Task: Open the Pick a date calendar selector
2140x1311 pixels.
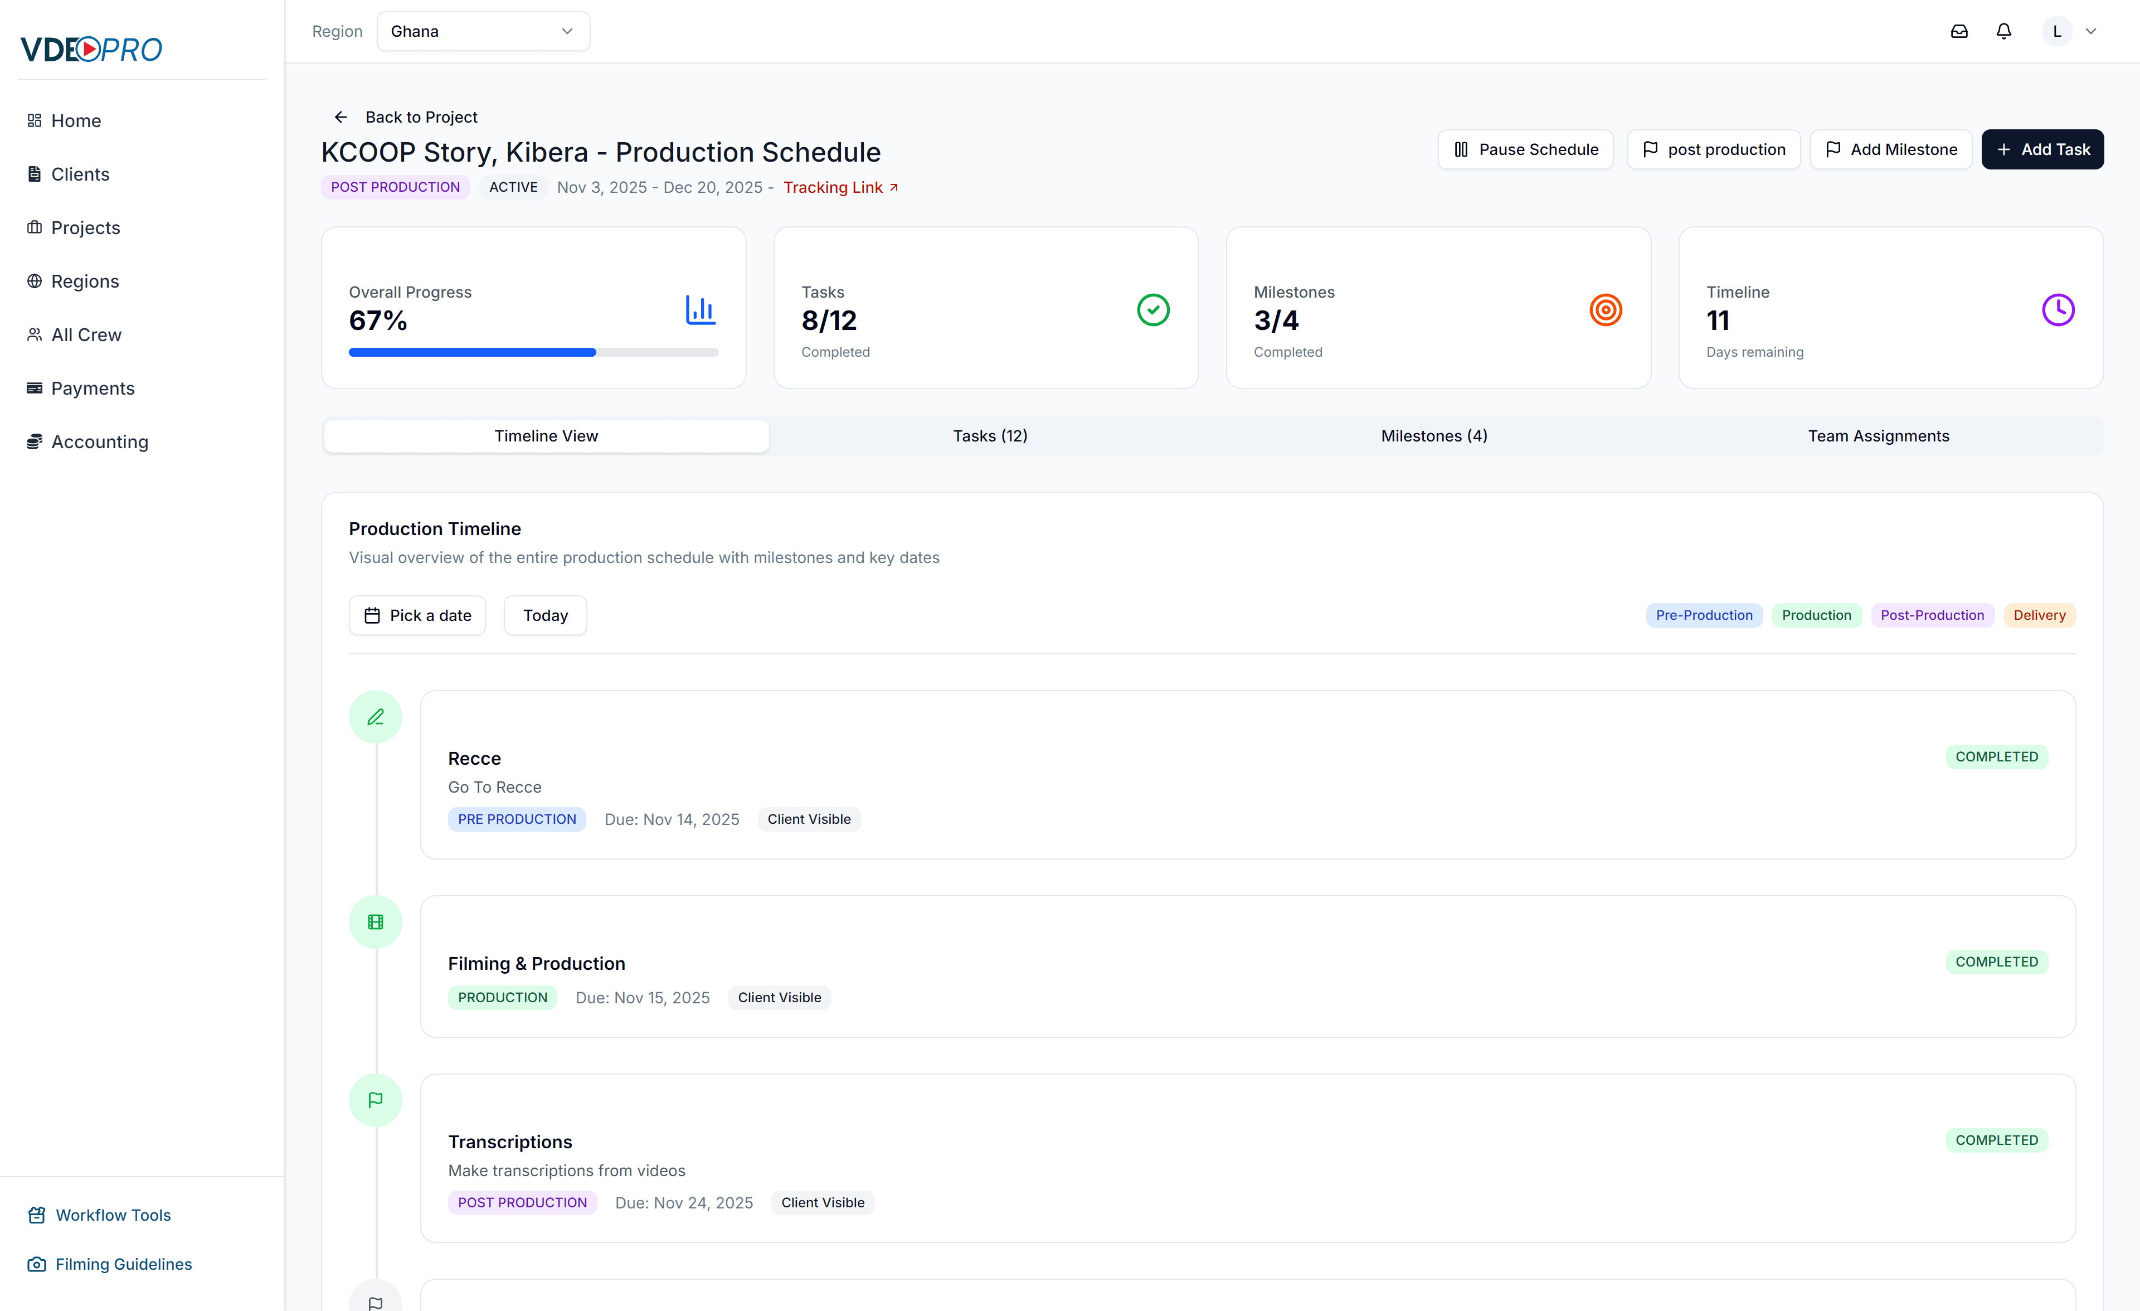Action: (417, 615)
